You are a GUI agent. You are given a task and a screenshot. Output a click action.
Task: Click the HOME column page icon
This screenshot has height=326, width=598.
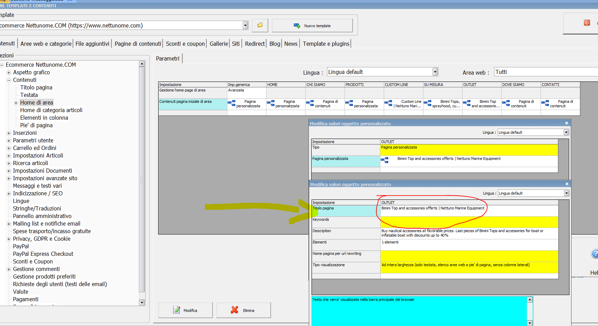271,103
